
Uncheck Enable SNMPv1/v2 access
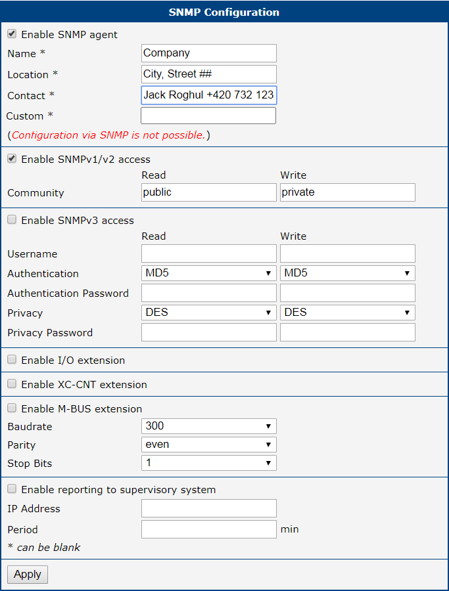pos(12,159)
